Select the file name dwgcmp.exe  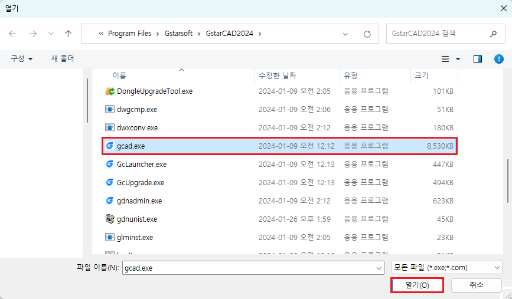[x=137, y=110]
